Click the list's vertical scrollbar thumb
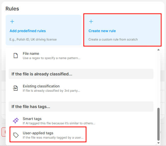 (x=159, y=124)
